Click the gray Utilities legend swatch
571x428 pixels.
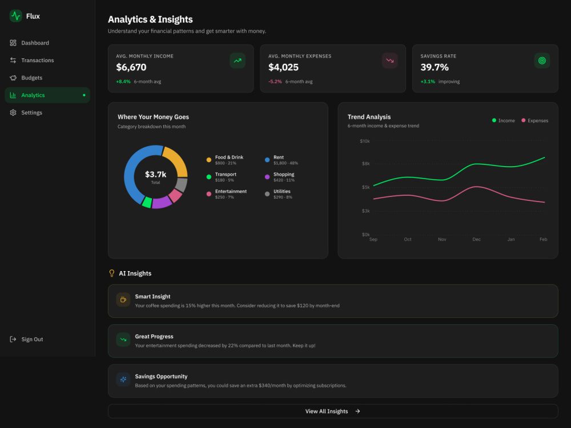(267, 194)
